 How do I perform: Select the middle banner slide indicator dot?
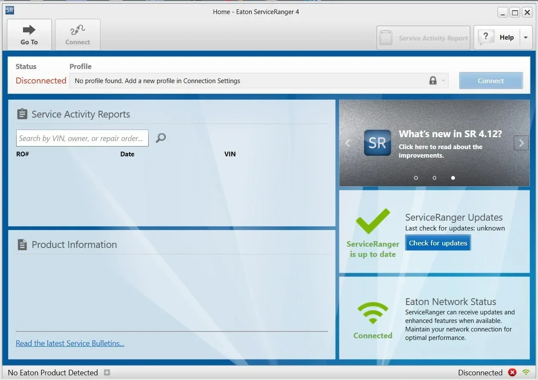(434, 178)
